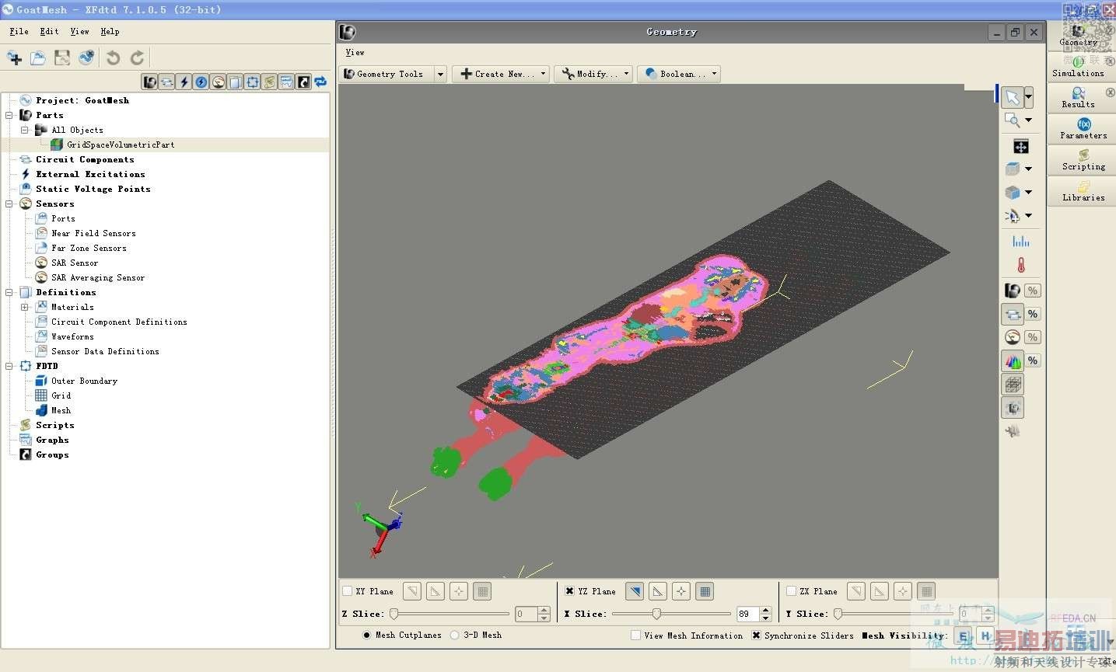Expand the Materials tree node
1116x672 pixels.
pyautogui.click(x=25, y=307)
